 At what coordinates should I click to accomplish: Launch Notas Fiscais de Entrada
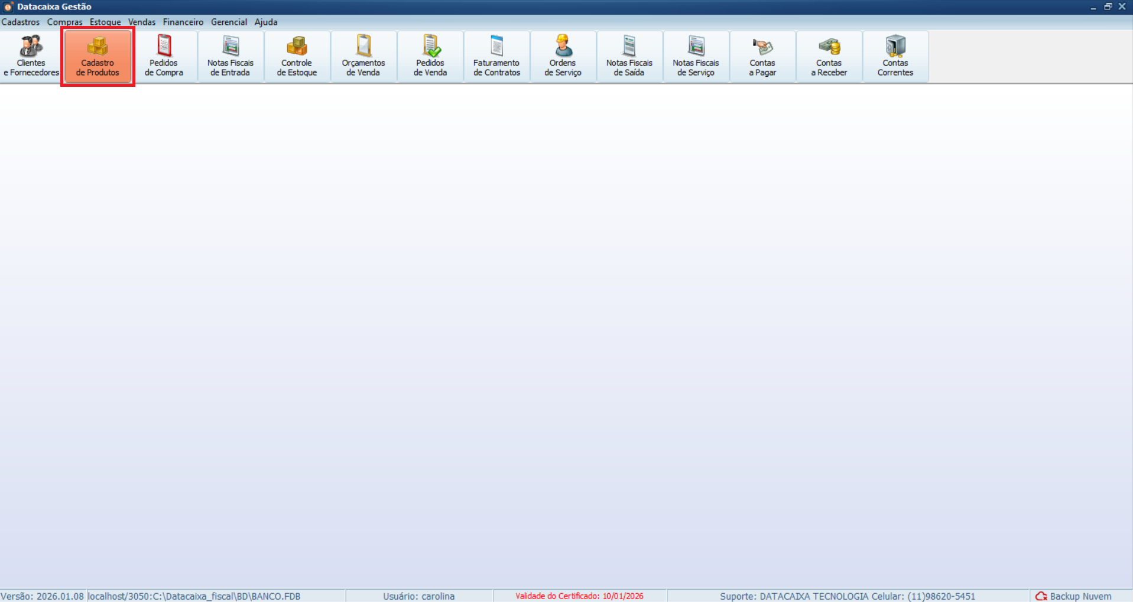(231, 57)
